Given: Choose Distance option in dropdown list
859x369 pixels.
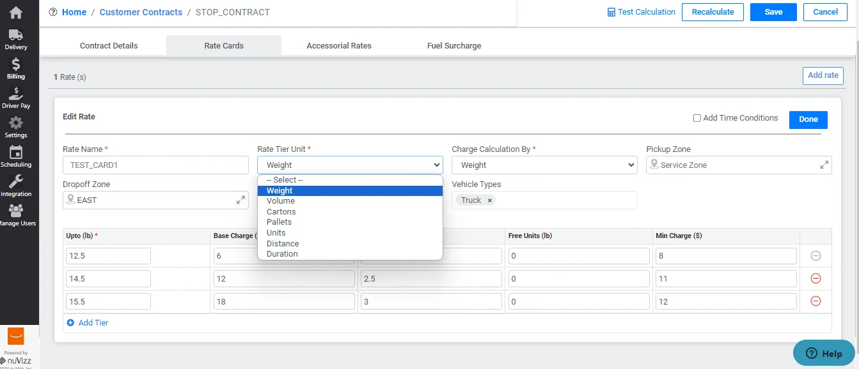Looking at the screenshot, I should (x=283, y=243).
